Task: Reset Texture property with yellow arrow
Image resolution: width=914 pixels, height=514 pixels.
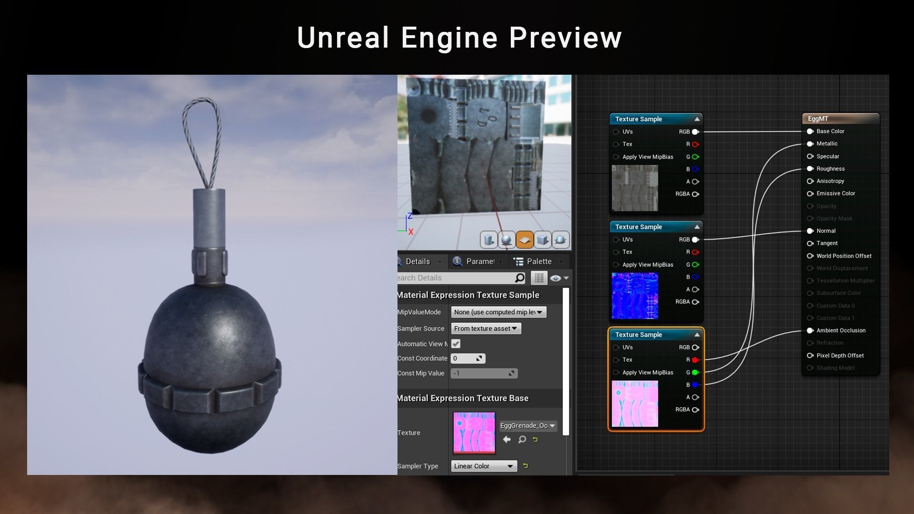Action: (x=535, y=439)
